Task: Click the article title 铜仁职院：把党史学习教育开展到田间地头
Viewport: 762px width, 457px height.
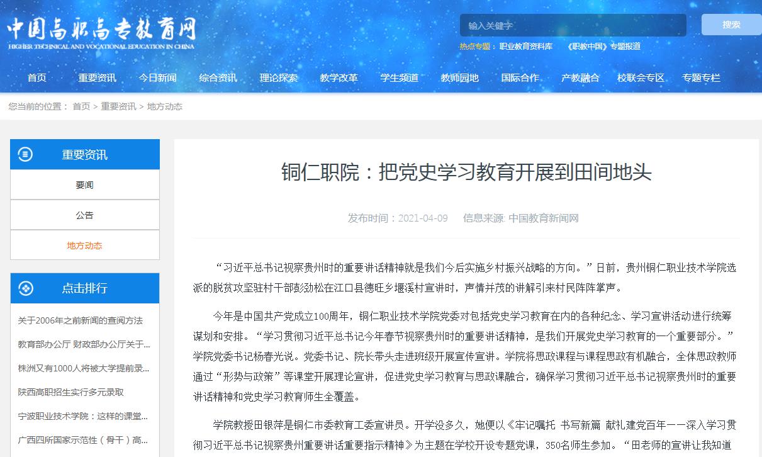Action: coord(466,172)
